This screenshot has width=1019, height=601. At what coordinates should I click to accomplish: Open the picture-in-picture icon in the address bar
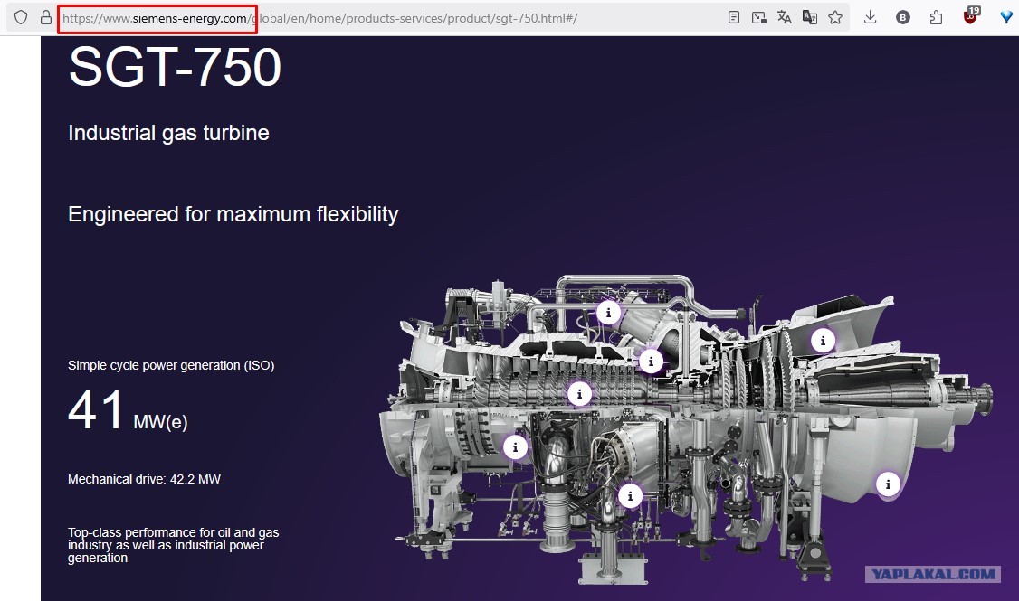[758, 17]
